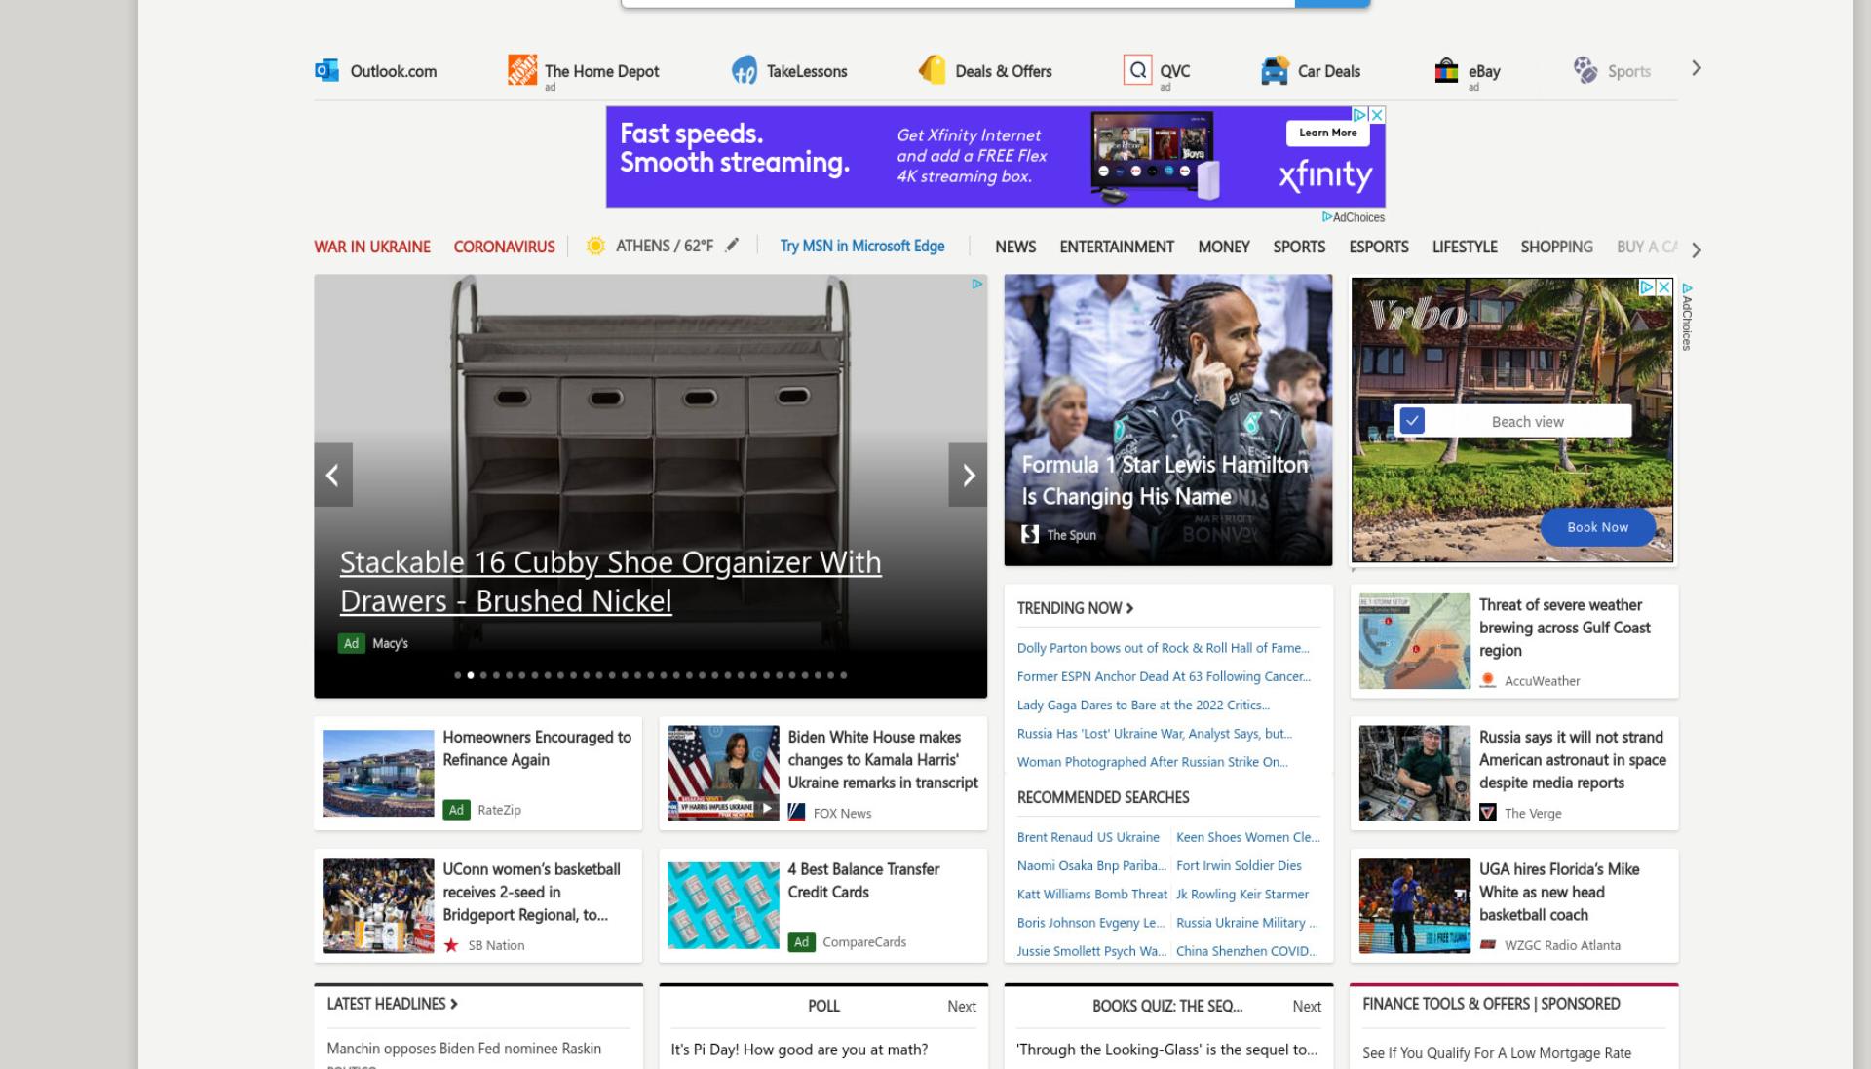This screenshot has width=1871, height=1069.
Task: Click Next in the POLL card
Action: pos(961,1007)
